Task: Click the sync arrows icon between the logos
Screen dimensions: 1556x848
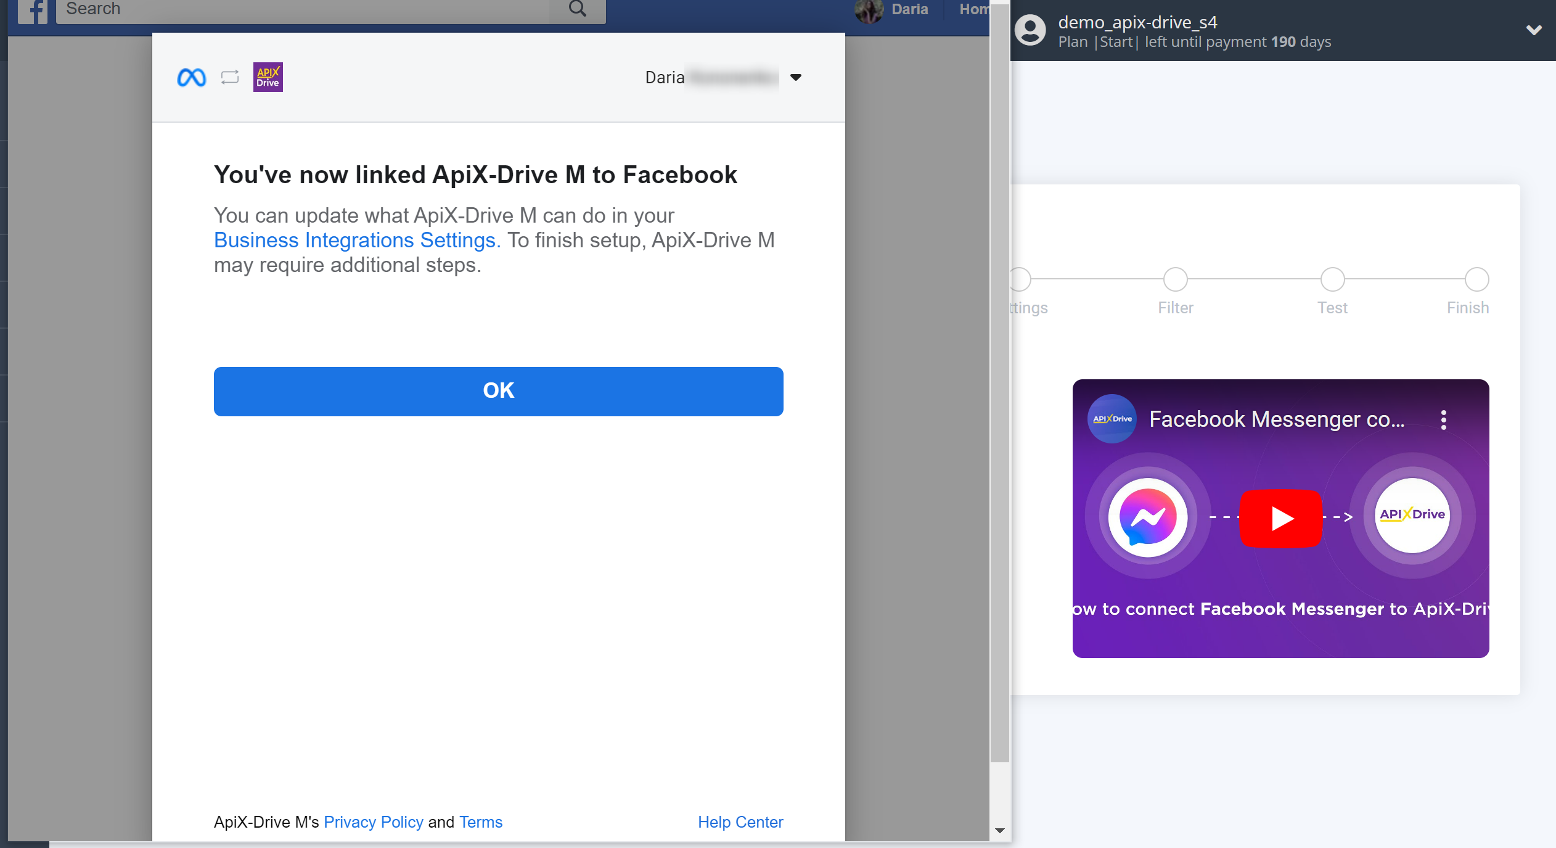Action: (230, 77)
